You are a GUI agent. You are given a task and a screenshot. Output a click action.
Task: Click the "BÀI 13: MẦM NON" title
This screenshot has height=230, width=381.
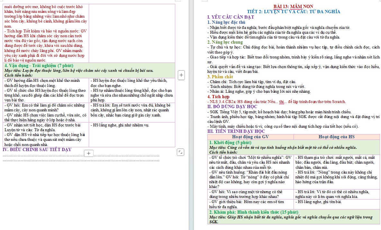293,6
